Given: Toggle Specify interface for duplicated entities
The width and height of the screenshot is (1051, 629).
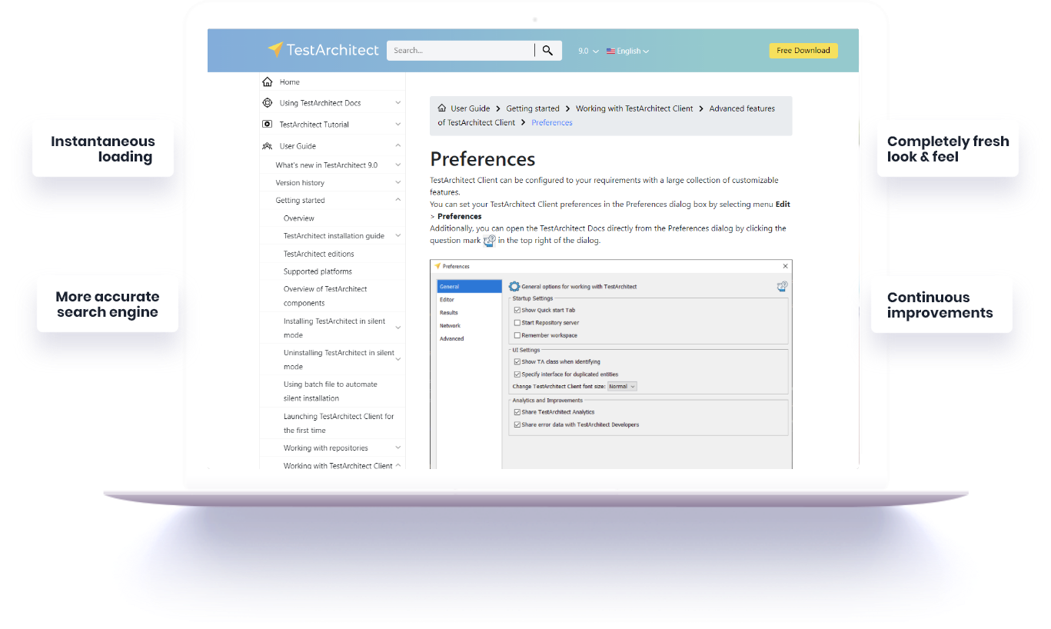Looking at the screenshot, I should (x=517, y=374).
